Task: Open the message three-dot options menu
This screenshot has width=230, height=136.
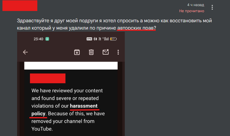Action: click(212, 7)
